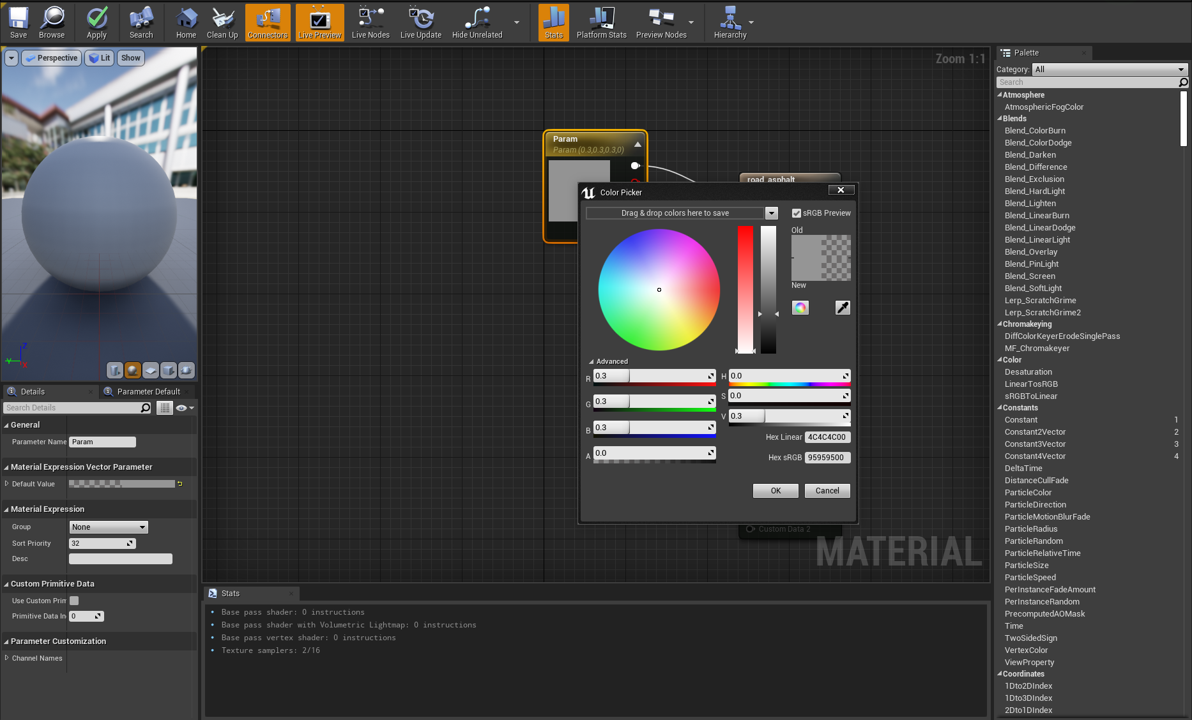
Task: Select plane preview mesh icon
Action: (x=151, y=370)
